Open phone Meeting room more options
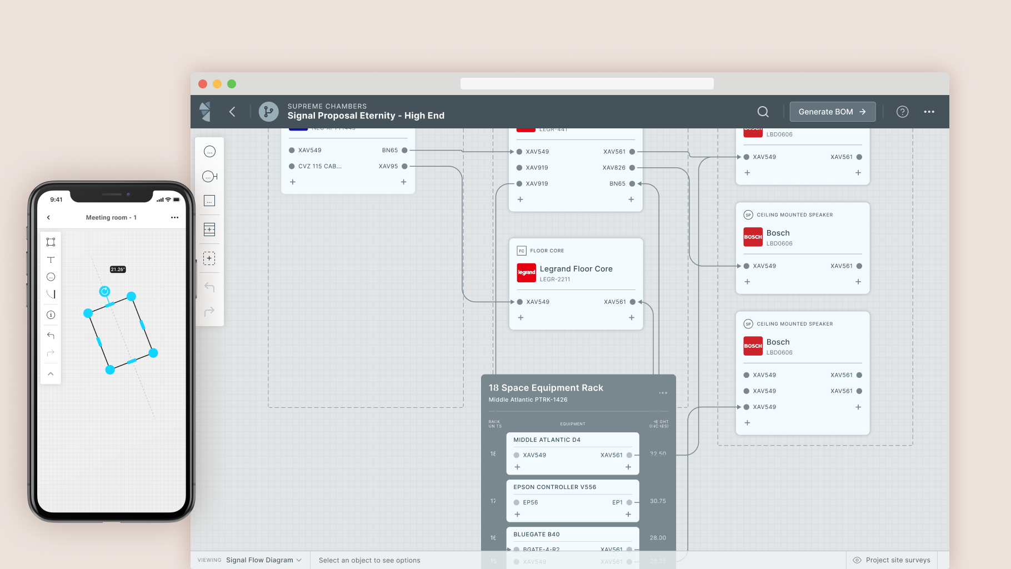Viewport: 1011px width, 569px height. (174, 218)
